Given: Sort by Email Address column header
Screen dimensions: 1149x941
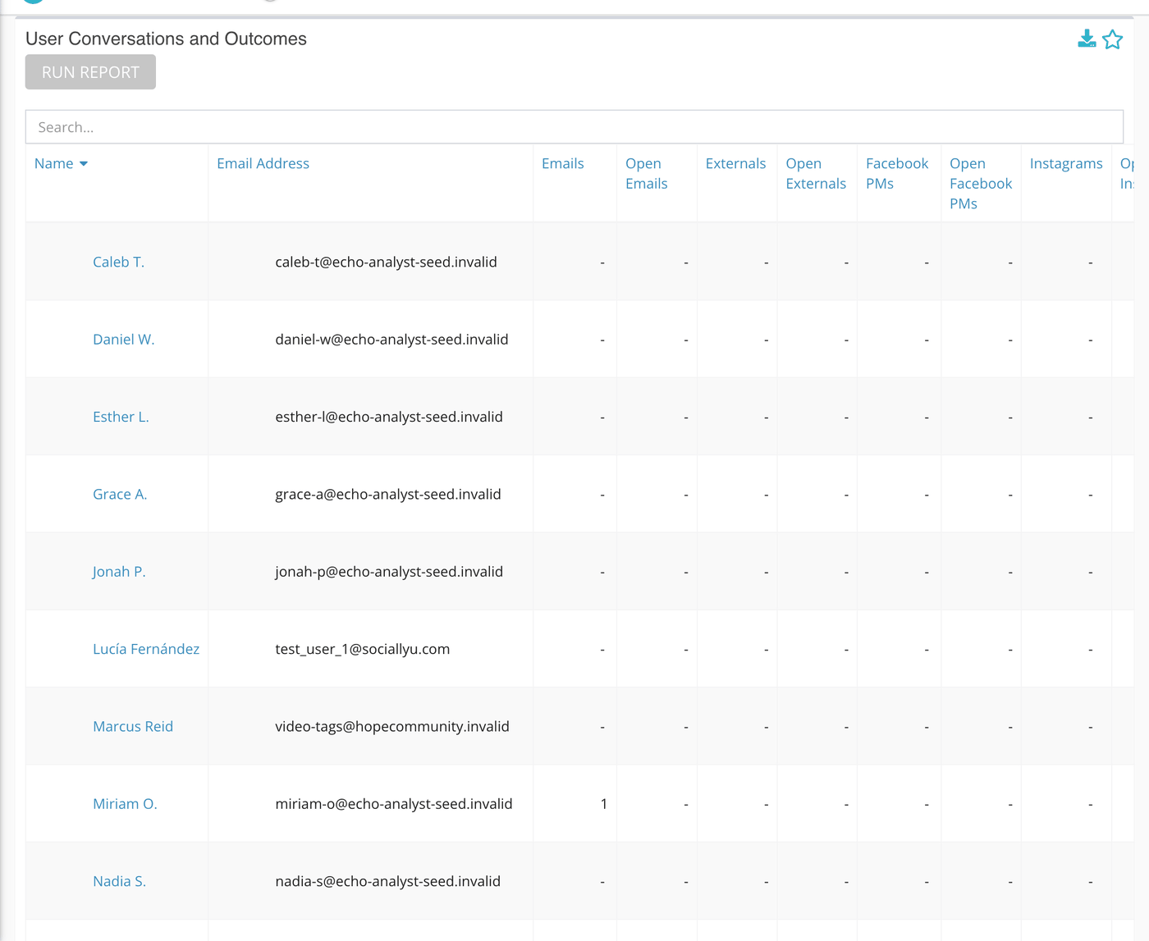Looking at the screenshot, I should (x=263, y=163).
